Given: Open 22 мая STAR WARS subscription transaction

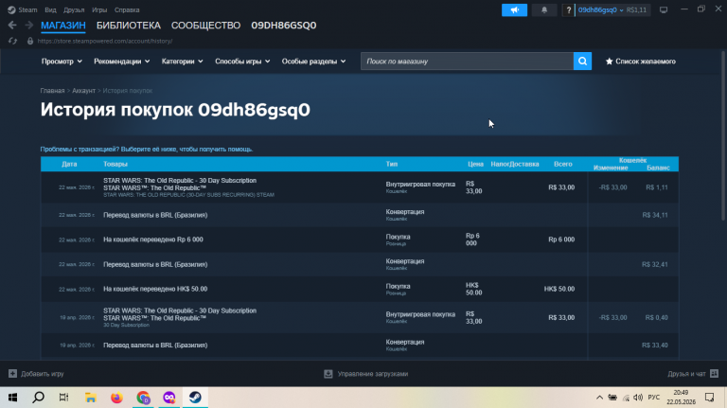Looking at the screenshot, I should pos(360,187).
